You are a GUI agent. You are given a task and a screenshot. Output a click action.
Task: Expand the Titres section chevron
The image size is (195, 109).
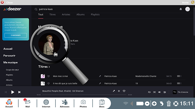(49, 67)
